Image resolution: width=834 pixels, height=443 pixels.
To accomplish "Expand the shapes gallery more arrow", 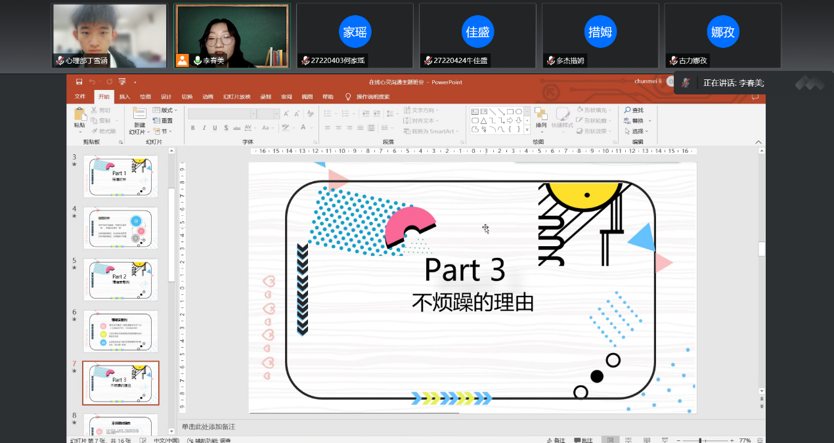I will pos(527,129).
